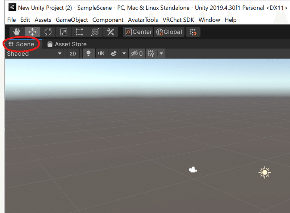Select the camera gizmo in scene
290x213 pixels.
coord(193,170)
